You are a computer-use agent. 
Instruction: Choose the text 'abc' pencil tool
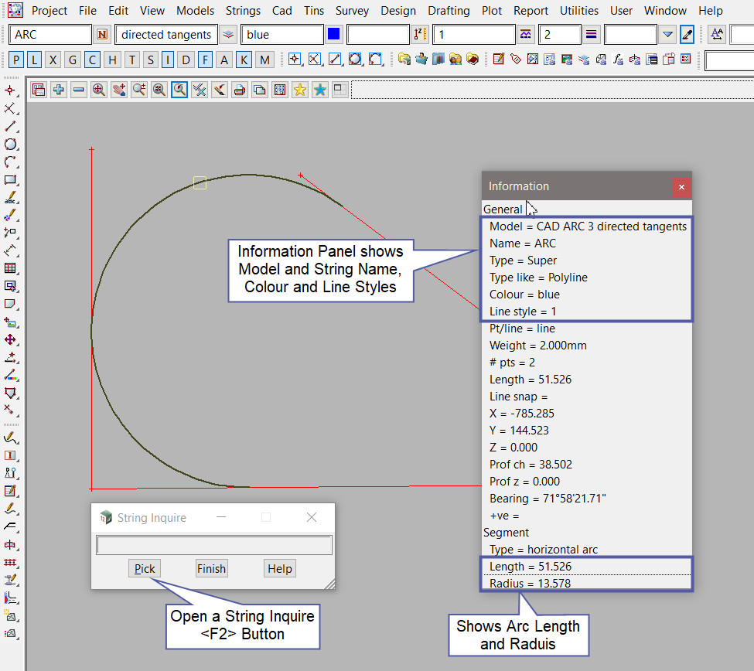tap(11, 198)
